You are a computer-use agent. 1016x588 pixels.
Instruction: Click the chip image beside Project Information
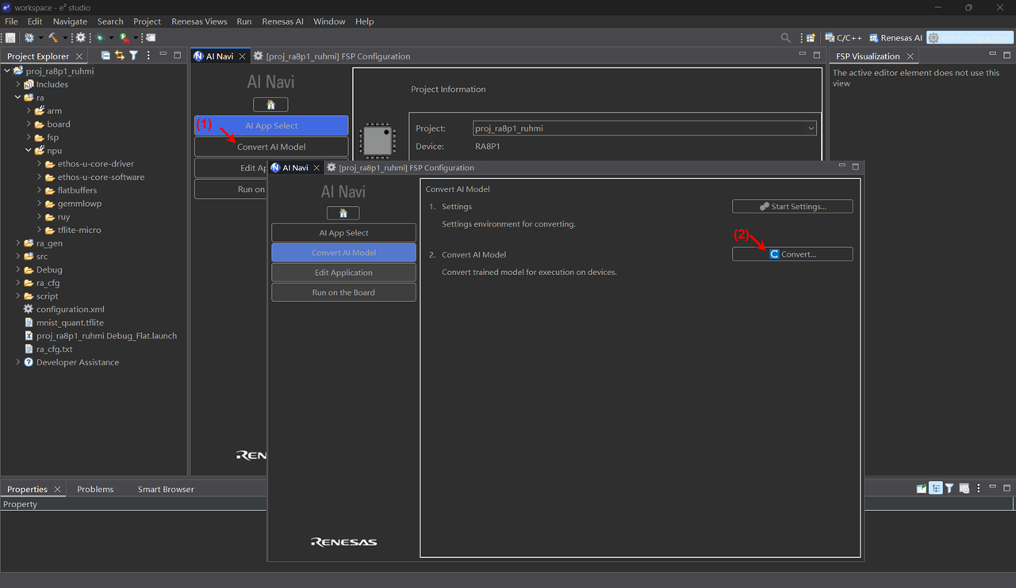point(378,141)
